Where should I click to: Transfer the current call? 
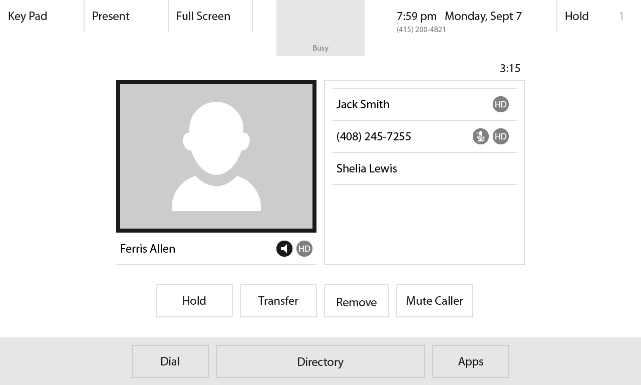click(x=278, y=301)
